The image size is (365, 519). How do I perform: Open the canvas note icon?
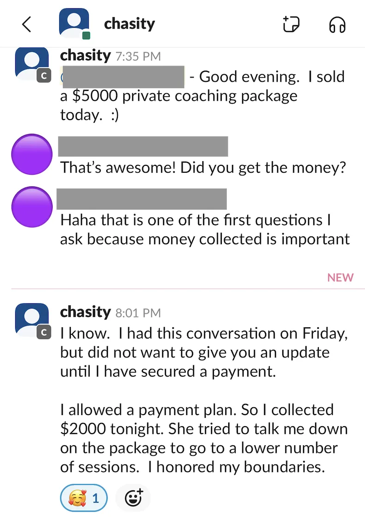[292, 24]
